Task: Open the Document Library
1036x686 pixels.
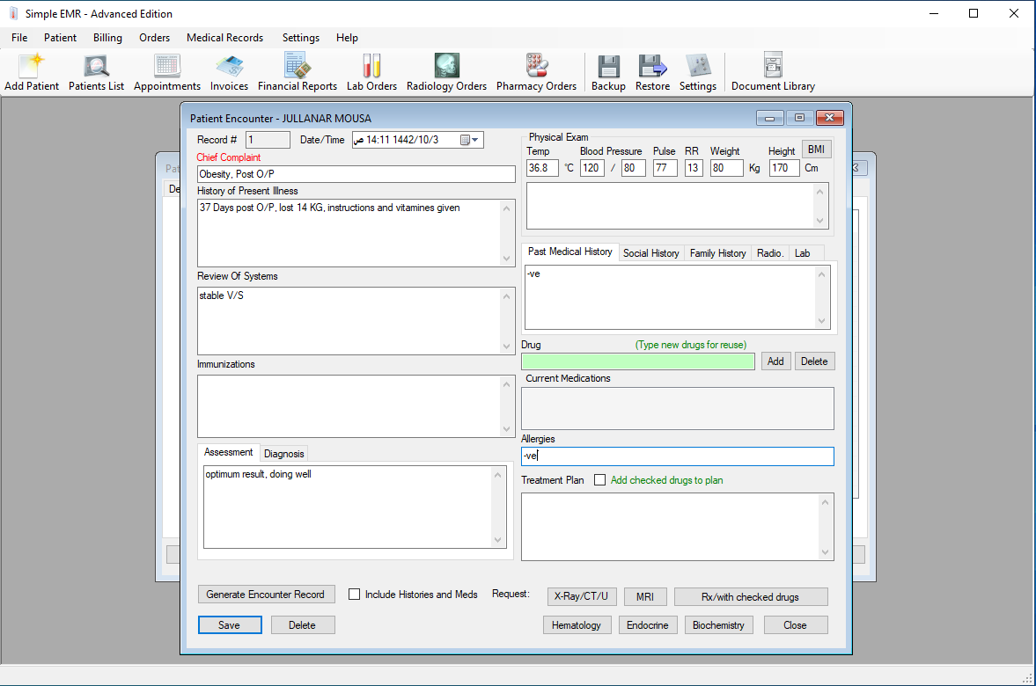Action: 773,70
